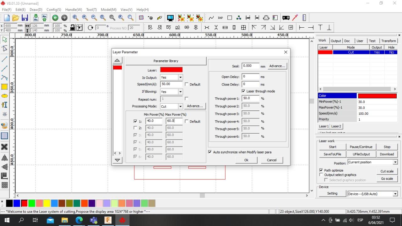This screenshot has height=226, width=402.
Task: Toggle Laser through mode checkbox
Action: tap(243, 91)
